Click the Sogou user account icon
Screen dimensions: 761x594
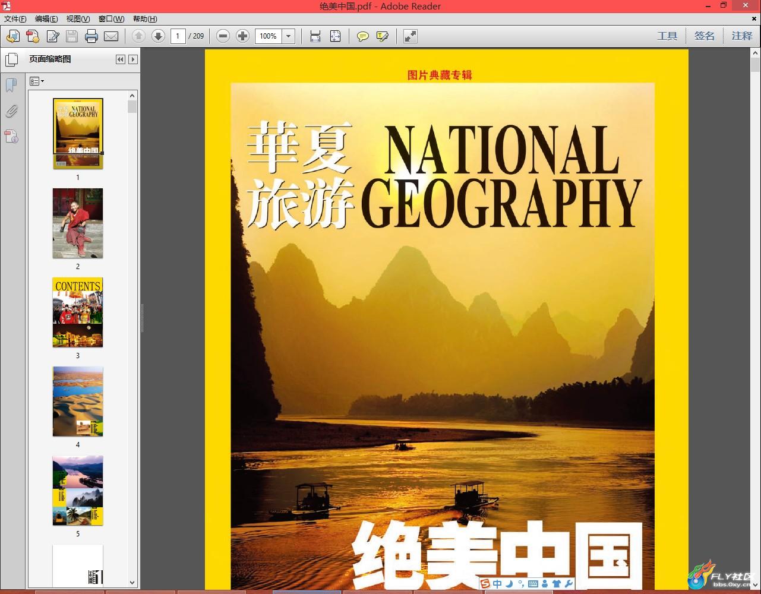(x=544, y=584)
